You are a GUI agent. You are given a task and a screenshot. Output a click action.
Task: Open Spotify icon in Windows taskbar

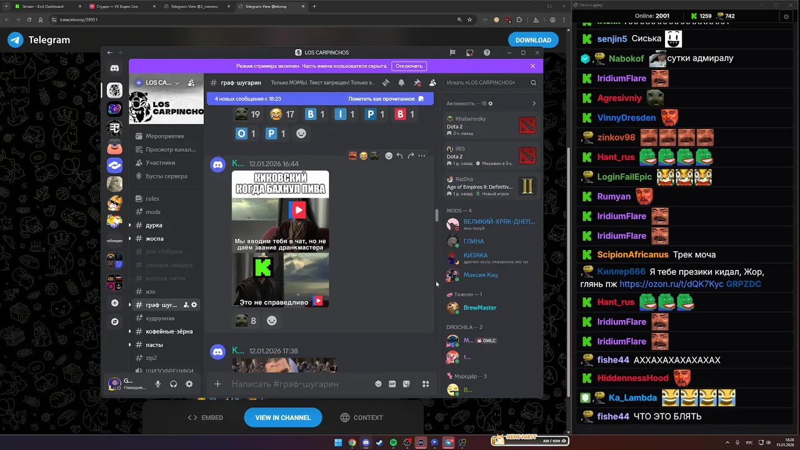pyautogui.click(x=393, y=442)
